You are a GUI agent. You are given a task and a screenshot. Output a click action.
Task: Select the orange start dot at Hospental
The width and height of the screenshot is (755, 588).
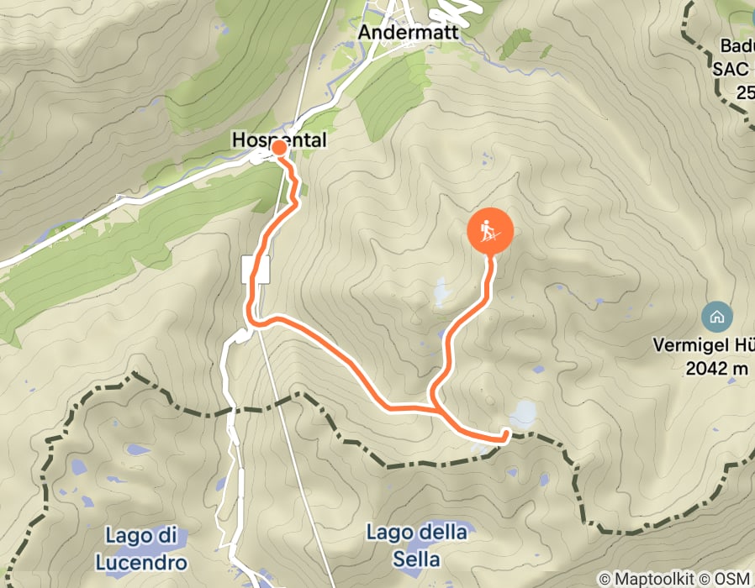coord(279,148)
